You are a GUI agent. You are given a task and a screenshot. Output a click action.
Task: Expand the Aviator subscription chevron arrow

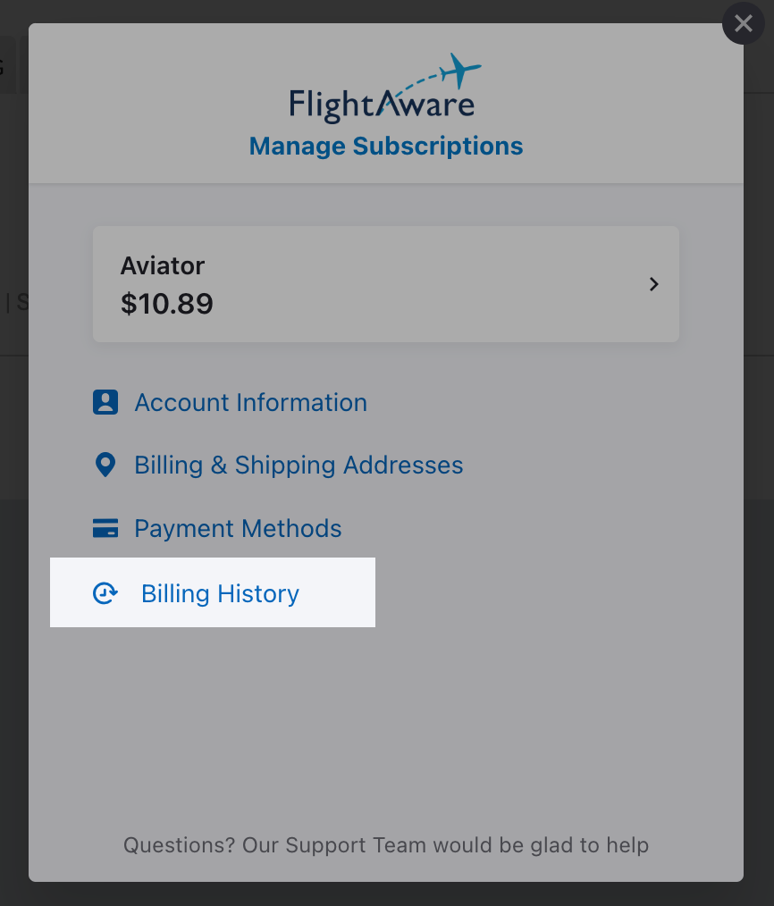tap(653, 284)
